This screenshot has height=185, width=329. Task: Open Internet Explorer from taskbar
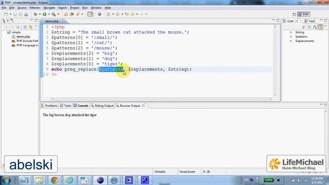[x=69, y=180]
